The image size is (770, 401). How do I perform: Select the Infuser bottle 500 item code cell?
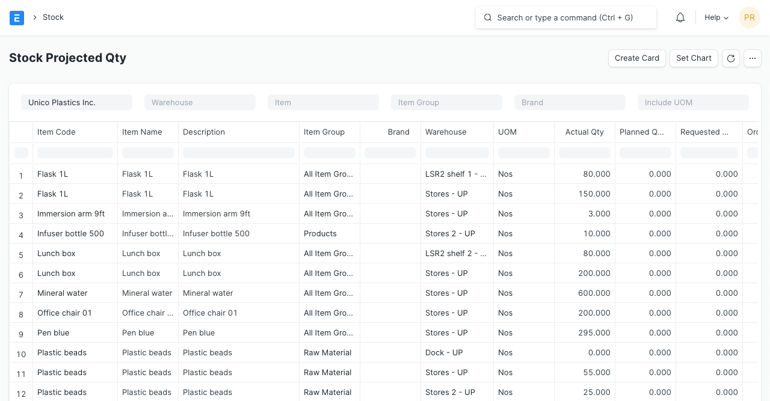(70, 233)
